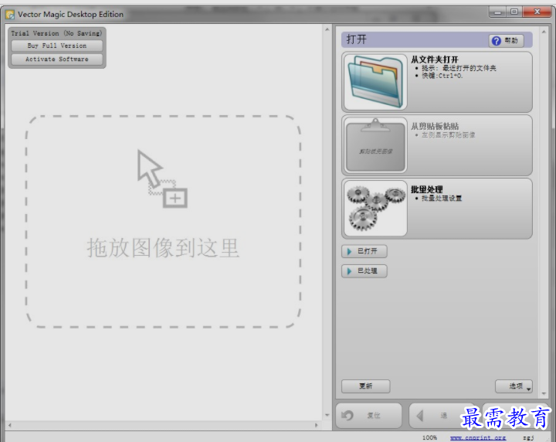The width and height of the screenshot is (556, 442).
Task: Open the folder icon for 从文件夹打开
Action: [375, 82]
